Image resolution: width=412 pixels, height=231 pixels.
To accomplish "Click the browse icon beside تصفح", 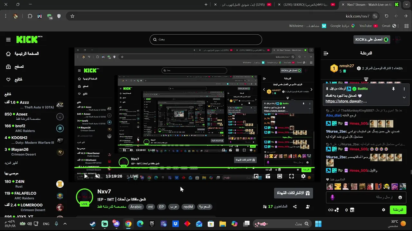I will pos(8,67).
